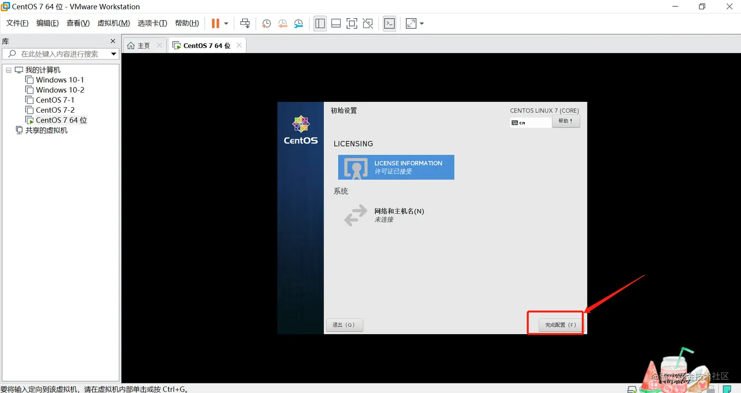Collapse the 我的计算机 tree node
The width and height of the screenshot is (741, 393).
8,70
